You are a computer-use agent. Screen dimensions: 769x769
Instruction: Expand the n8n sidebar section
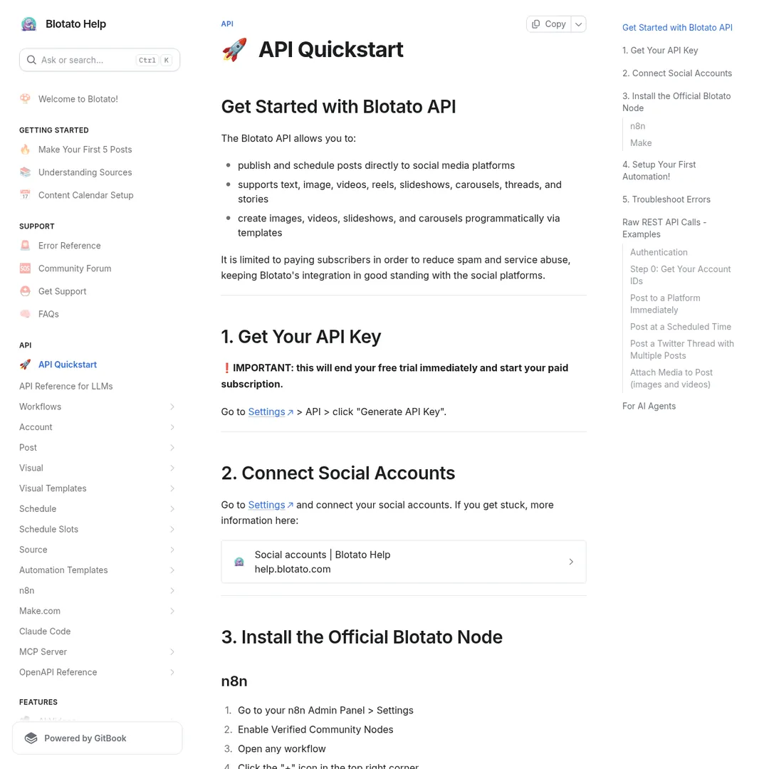[172, 590]
